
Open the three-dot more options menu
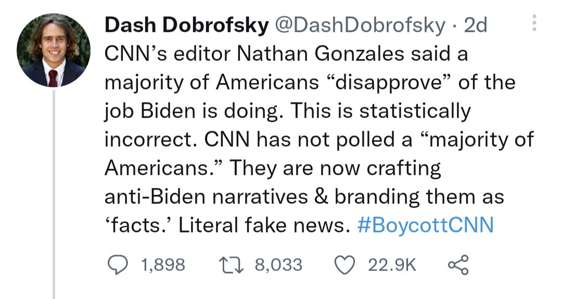(x=532, y=23)
